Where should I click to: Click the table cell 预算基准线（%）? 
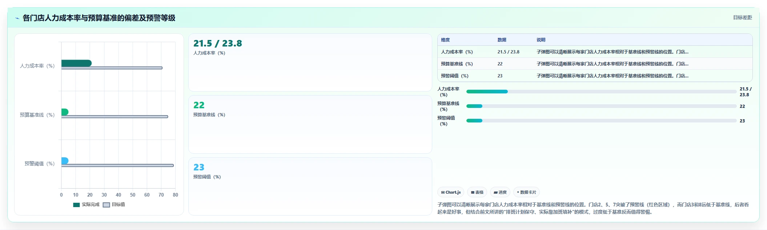457,64
